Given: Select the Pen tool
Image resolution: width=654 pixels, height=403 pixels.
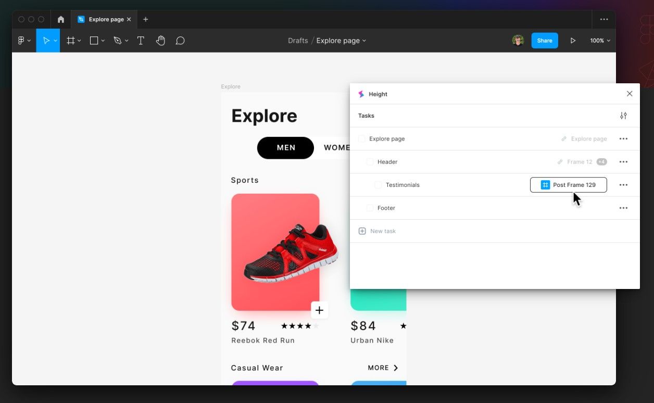Looking at the screenshot, I should (118, 40).
